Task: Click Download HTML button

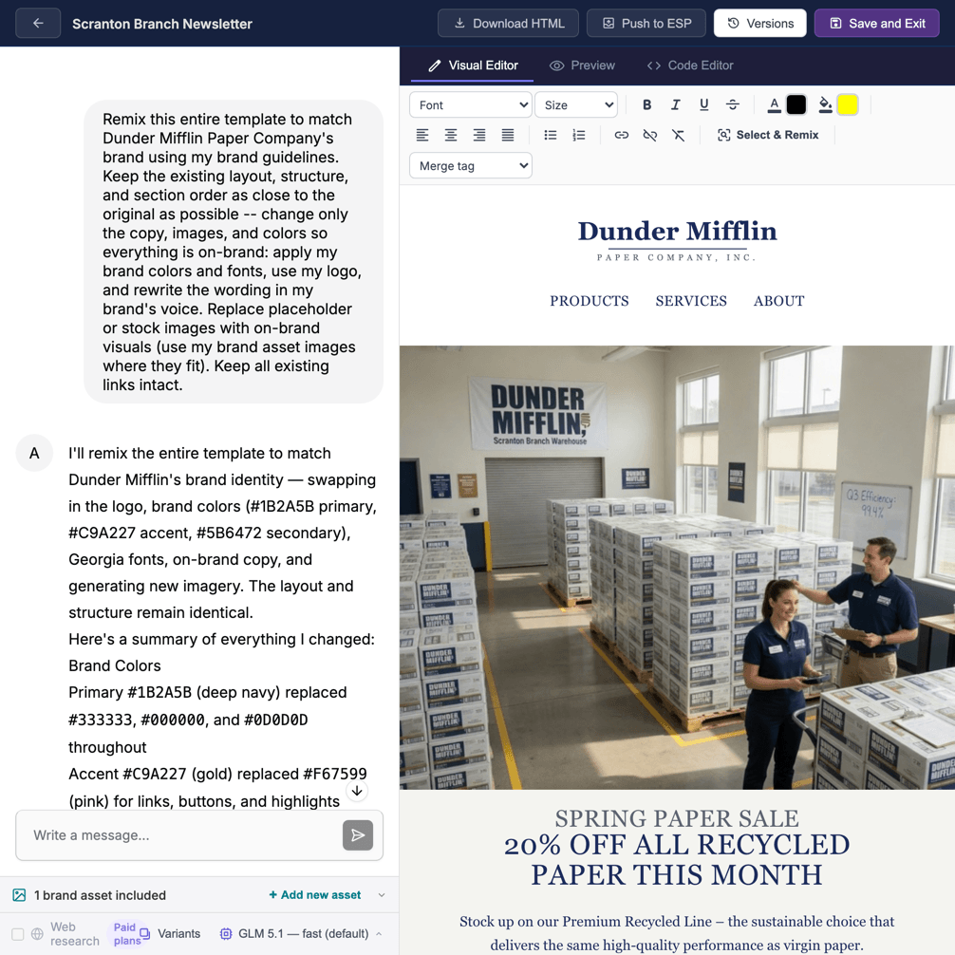Action: (x=508, y=23)
